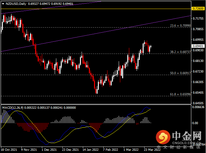Click the MACD 0.00 zero level label
Screen dimensions: 206x153
coord(195,123)
